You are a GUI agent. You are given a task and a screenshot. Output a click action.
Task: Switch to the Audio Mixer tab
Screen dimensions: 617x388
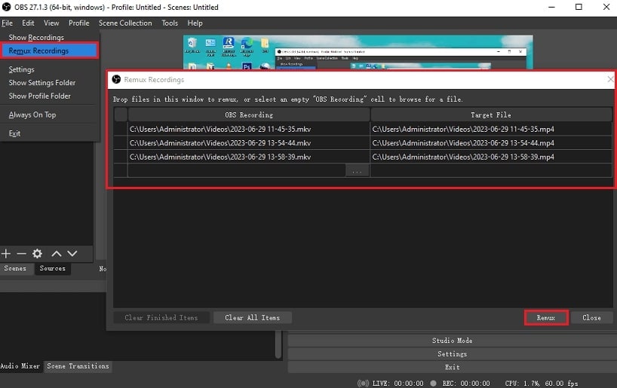click(20, 366)
